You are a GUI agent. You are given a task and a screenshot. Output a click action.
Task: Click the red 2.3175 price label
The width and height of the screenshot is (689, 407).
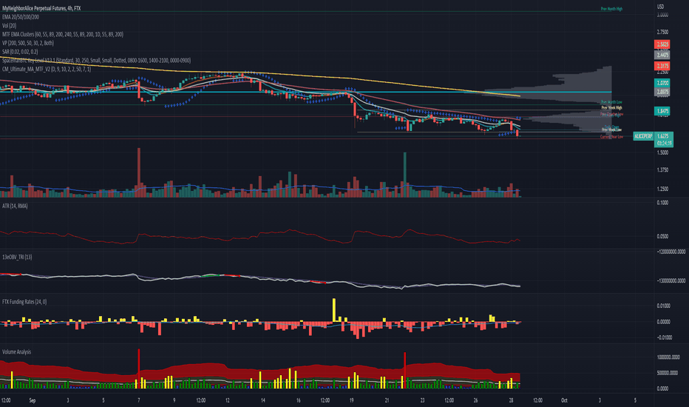pyautogui.click(x=662, y=66)
